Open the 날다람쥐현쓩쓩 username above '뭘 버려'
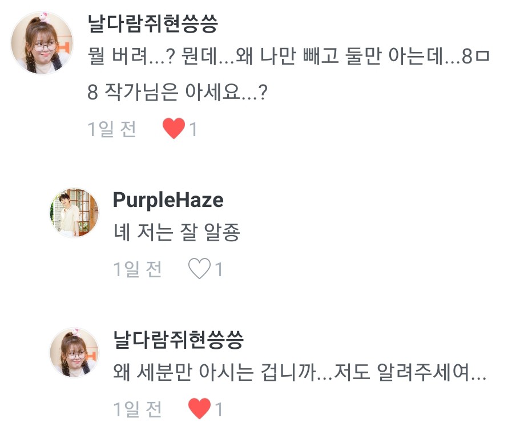 pos(152,23)
